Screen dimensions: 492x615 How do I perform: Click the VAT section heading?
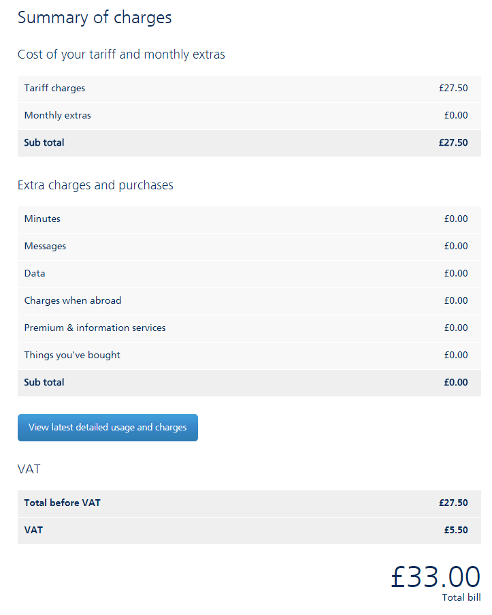pos(29,469)
